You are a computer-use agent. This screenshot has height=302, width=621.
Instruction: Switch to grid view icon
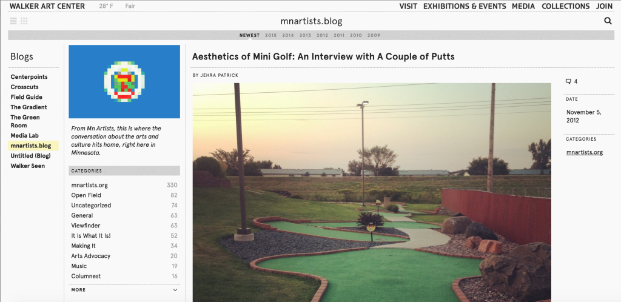point(24,21)
